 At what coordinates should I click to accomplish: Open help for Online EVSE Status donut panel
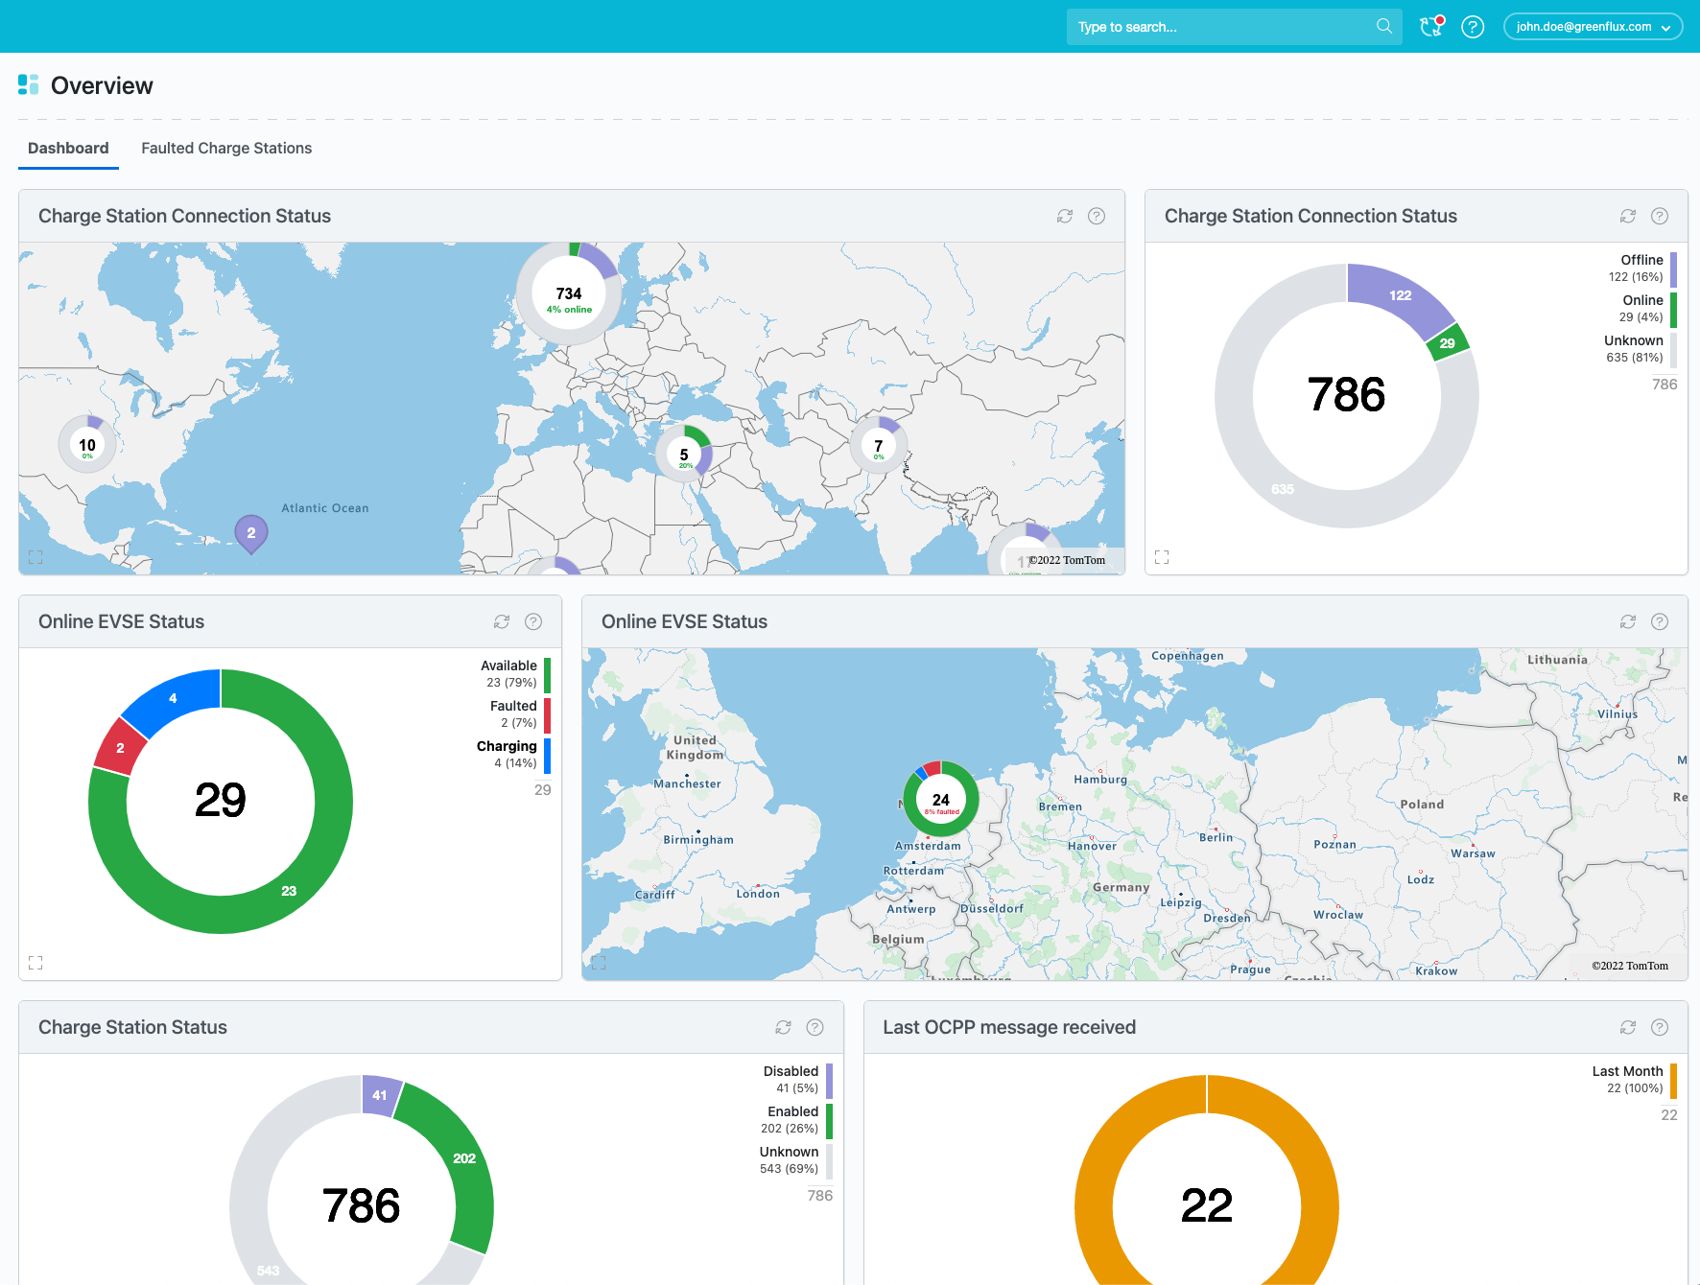pos(533,621)
